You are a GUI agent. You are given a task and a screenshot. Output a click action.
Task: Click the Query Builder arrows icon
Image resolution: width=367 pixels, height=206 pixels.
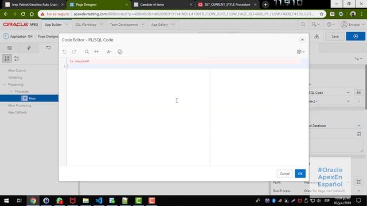[96, 51]
